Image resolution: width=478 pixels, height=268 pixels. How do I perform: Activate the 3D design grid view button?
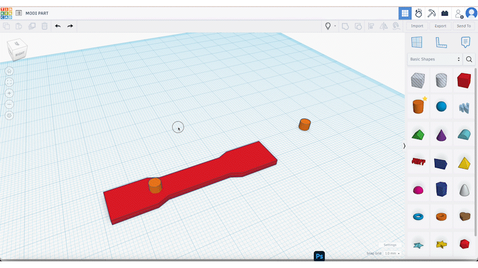point(405,13)
